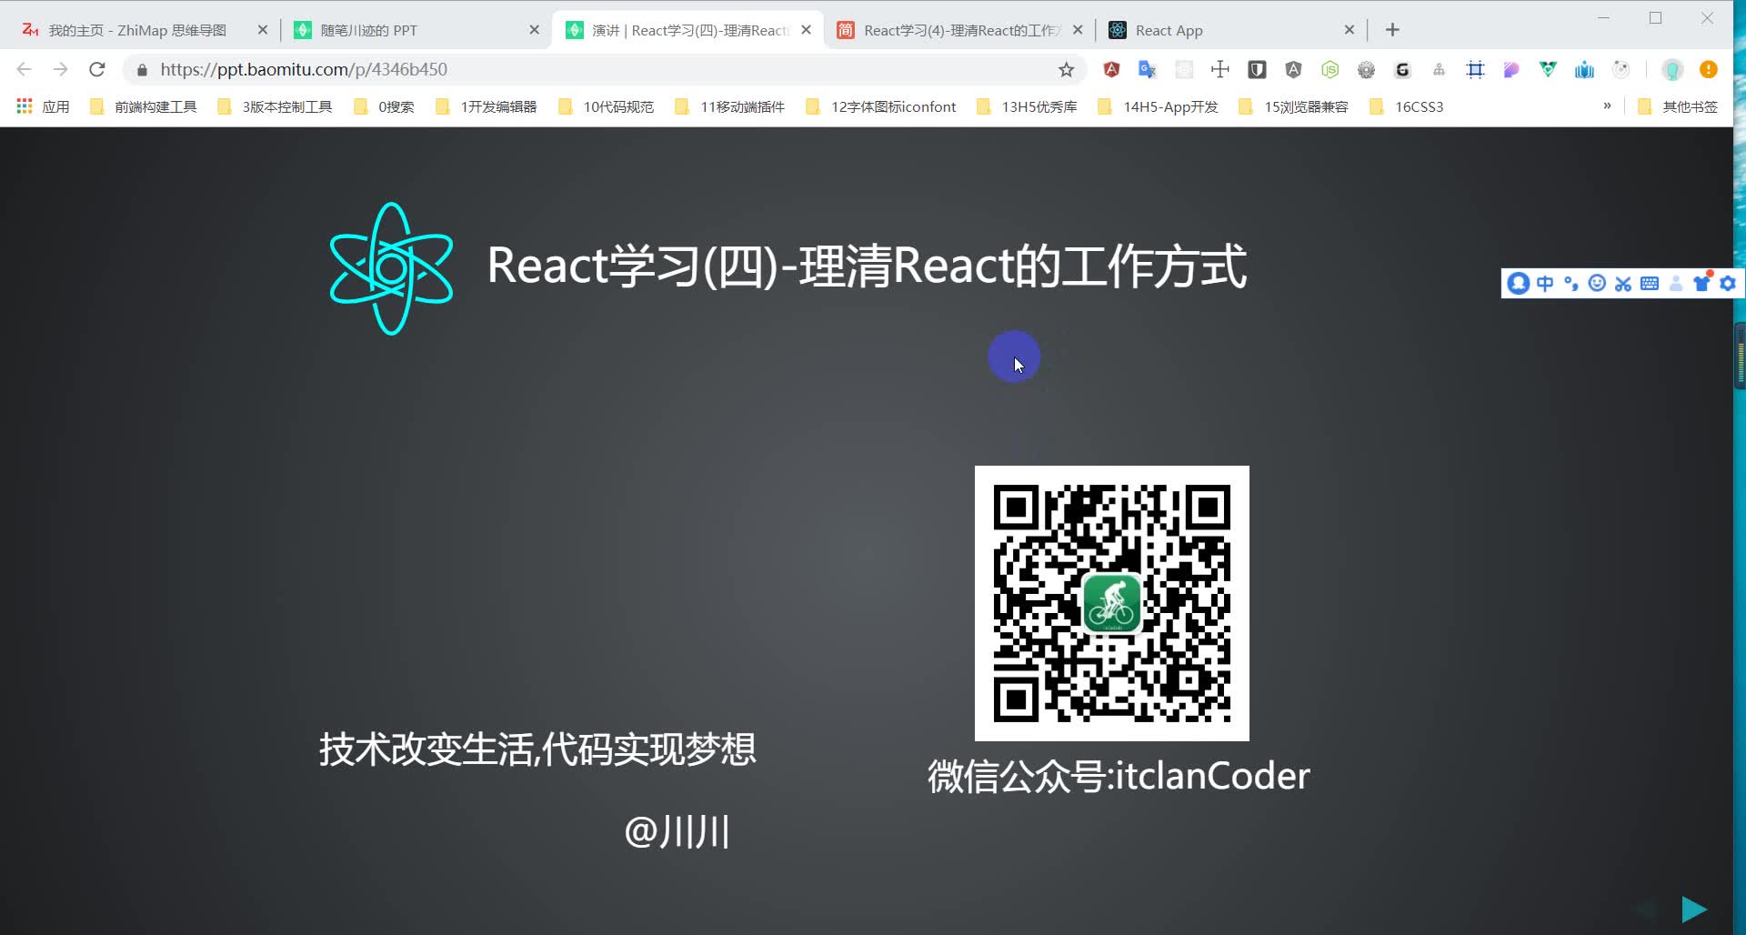Screen dimensions: 1746x935
Task: Click the black G extension icon
Action: coord(1402,69)
